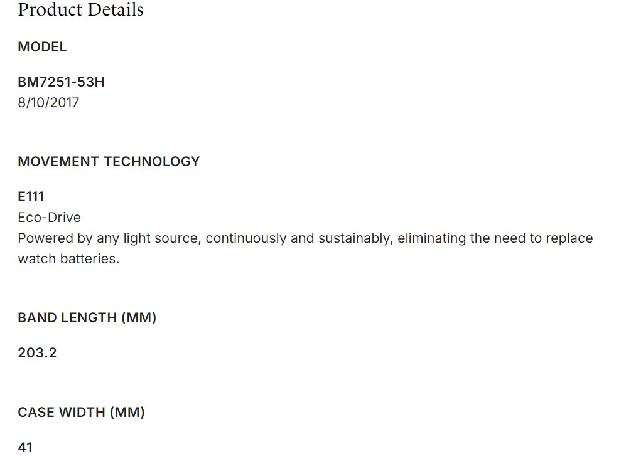
Task: Click the BAND LENGTH (MM) label
Action: [x=87, y=318]
